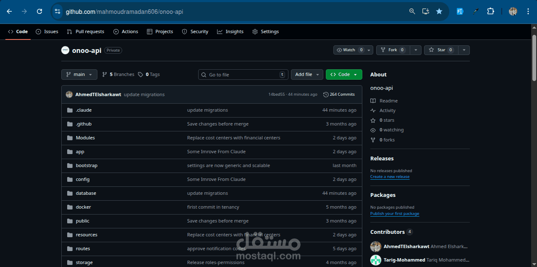Click 'settings are now generic and scalable' message
The image size is (537, 267).
pos(228,165)
